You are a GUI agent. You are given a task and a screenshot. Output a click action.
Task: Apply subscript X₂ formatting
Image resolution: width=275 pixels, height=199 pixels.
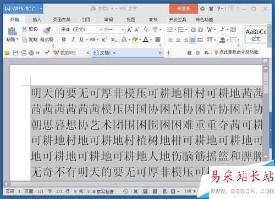click(114, 39)
